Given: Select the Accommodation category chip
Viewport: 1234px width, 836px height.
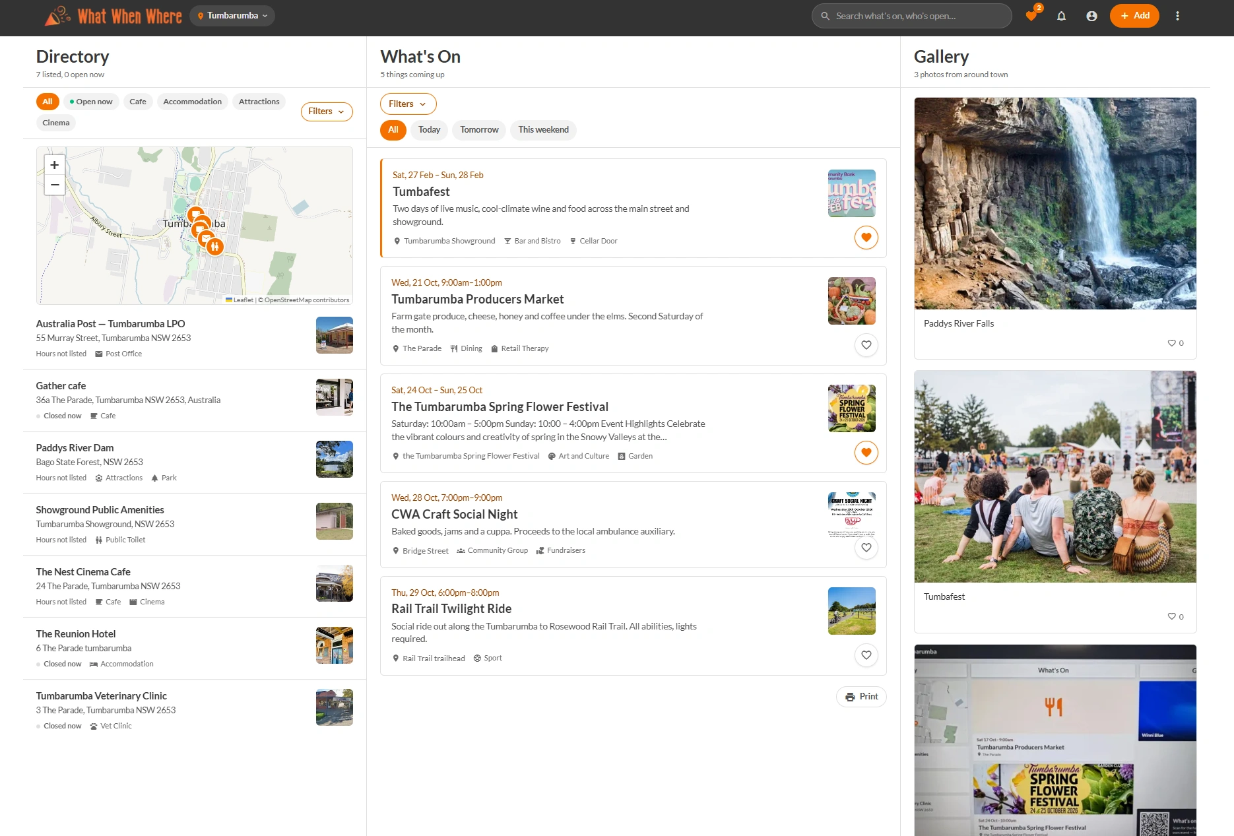Looking at the screenshot, I should pyautogui.click(x=192, y=102).
